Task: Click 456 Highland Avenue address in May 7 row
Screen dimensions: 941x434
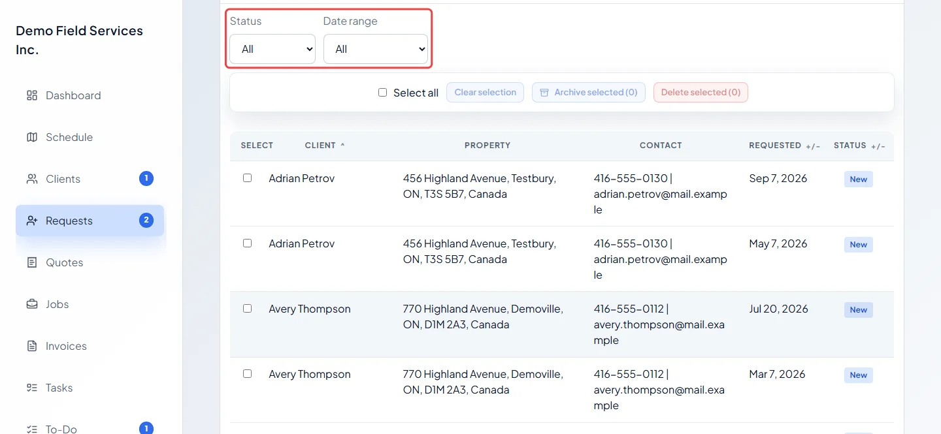Action: [480, 251]
